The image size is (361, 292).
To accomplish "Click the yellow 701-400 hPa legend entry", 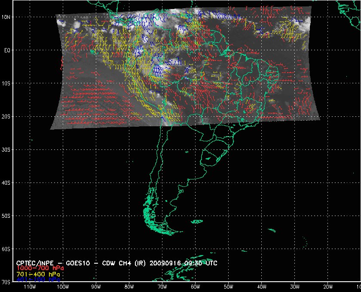I will [x=38, y=274].
